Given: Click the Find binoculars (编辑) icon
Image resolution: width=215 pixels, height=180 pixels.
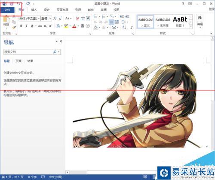Looking at the screenshot, I should click(200, 18).
